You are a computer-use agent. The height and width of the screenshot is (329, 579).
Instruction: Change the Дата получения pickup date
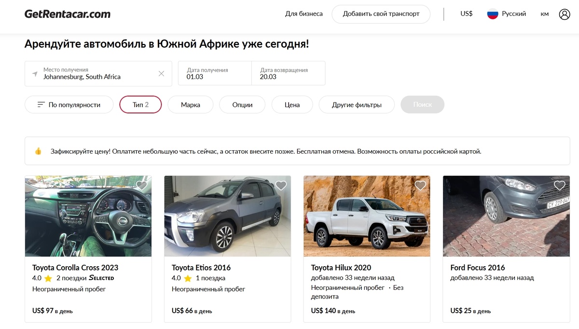click(x=215, y=73)
